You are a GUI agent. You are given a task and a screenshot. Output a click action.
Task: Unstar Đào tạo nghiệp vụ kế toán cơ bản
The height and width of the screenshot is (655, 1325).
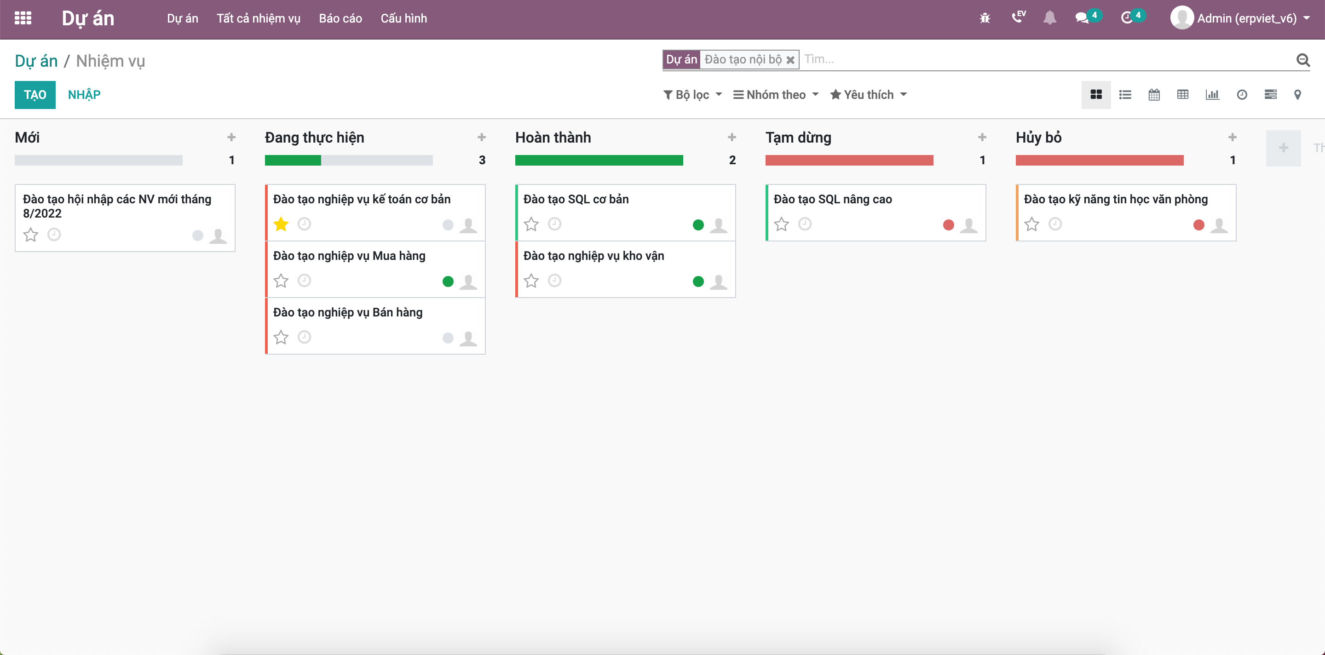pos(281,224)
